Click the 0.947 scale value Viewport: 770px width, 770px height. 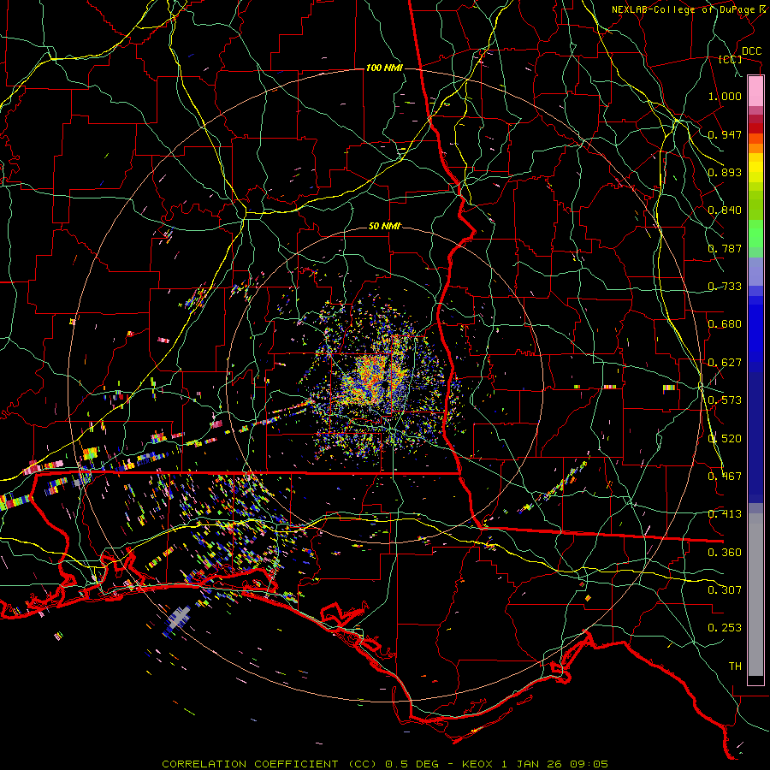click(x=725, y=134)
